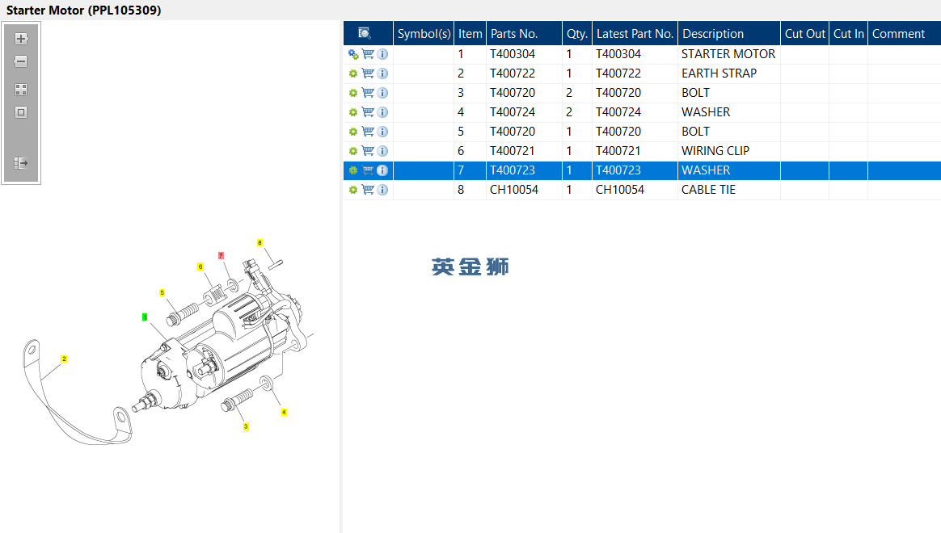Select callout 2 near the earth strap
Viewport: 941px width, 533px height.
coord(64,359)
